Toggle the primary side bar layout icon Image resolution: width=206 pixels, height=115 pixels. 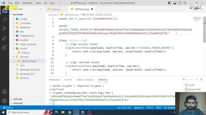pyautogui.click(x=170, y=3)
